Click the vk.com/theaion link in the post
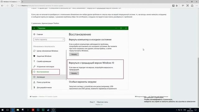The width and height of the screenshot is (199, 112). pyautogui.click(x=80, y=17)
